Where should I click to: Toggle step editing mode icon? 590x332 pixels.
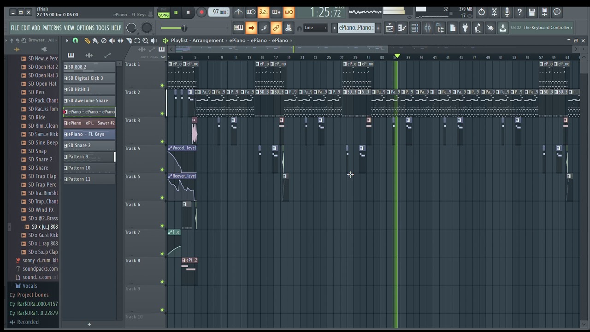point(263,28)
